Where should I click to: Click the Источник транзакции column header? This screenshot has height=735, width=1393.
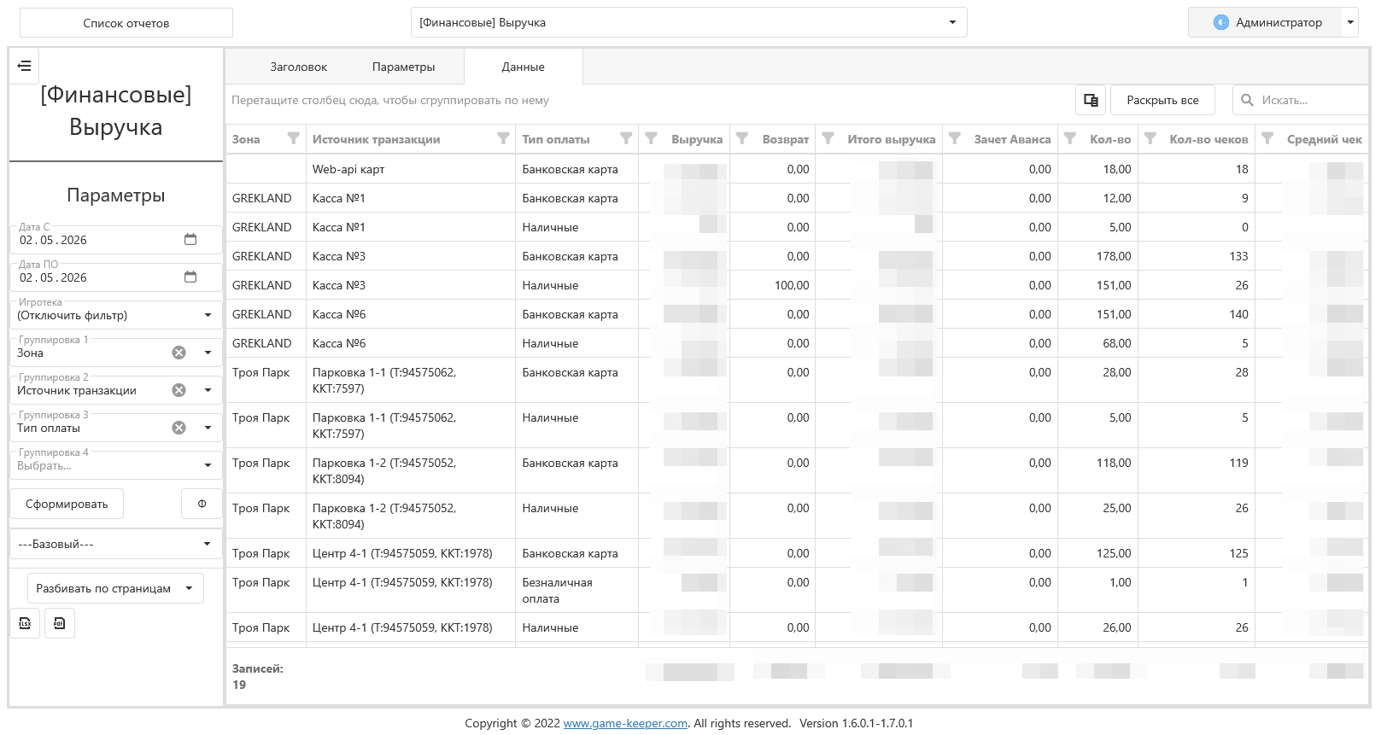click(376, 139)
